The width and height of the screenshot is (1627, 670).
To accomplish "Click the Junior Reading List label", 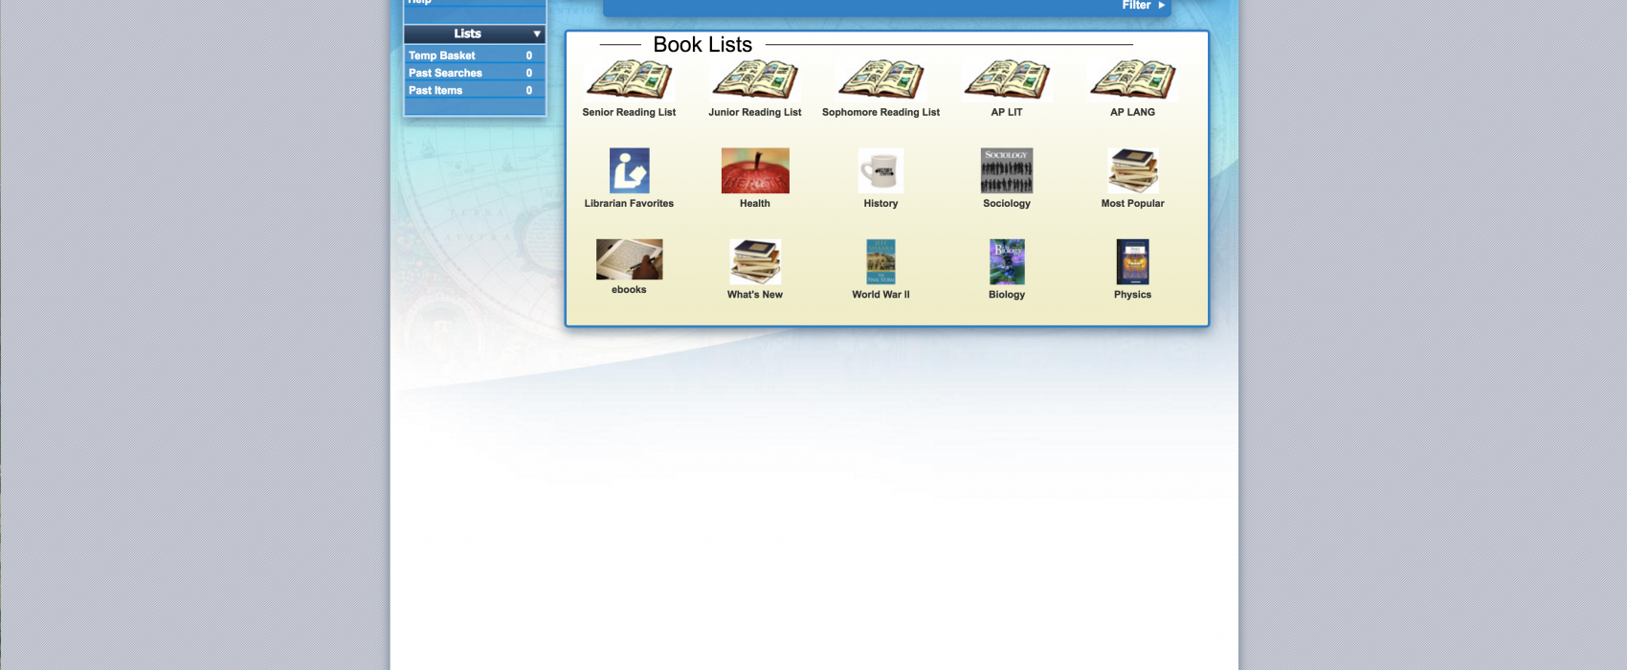I will pos(755,112).
